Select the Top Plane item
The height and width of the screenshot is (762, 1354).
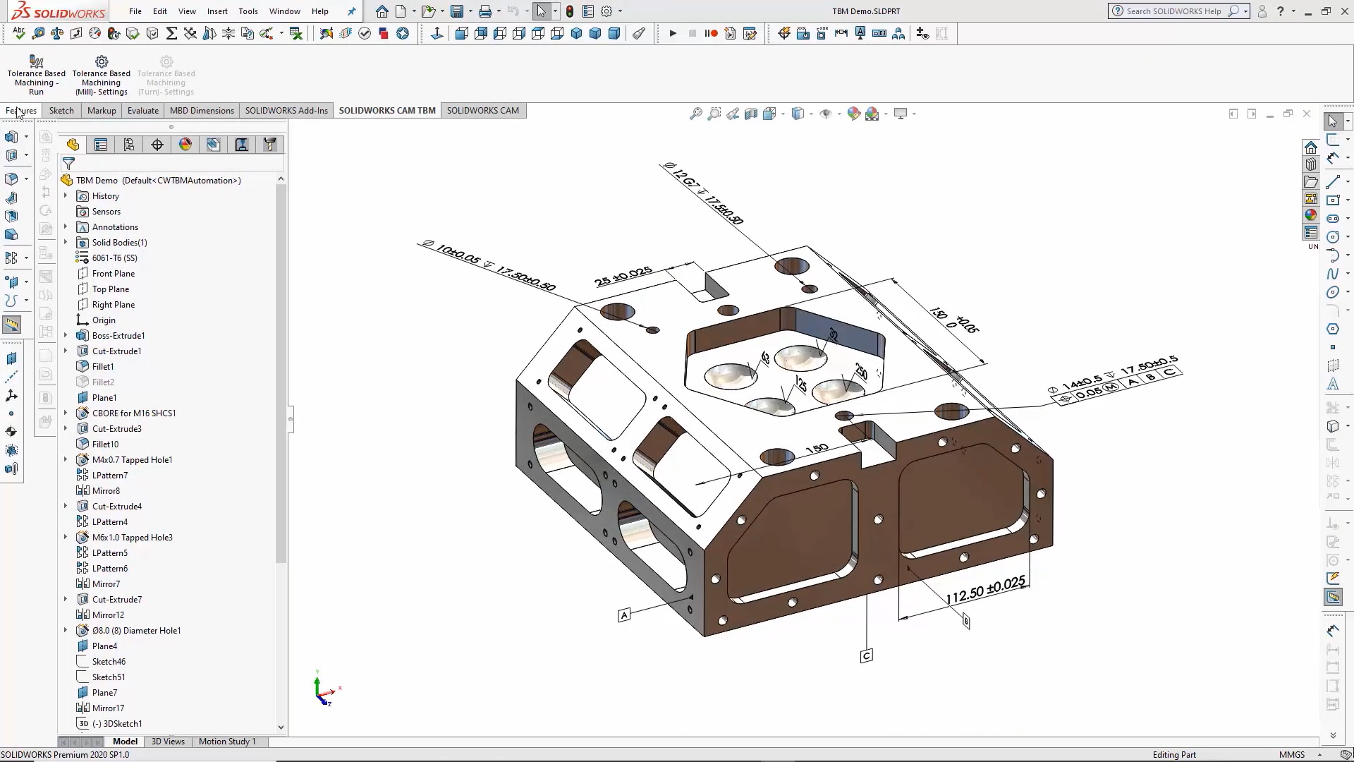[111, 289]
